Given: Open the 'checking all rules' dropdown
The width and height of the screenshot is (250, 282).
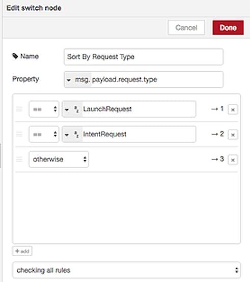Looking at the screenshot, I should 127,270.
